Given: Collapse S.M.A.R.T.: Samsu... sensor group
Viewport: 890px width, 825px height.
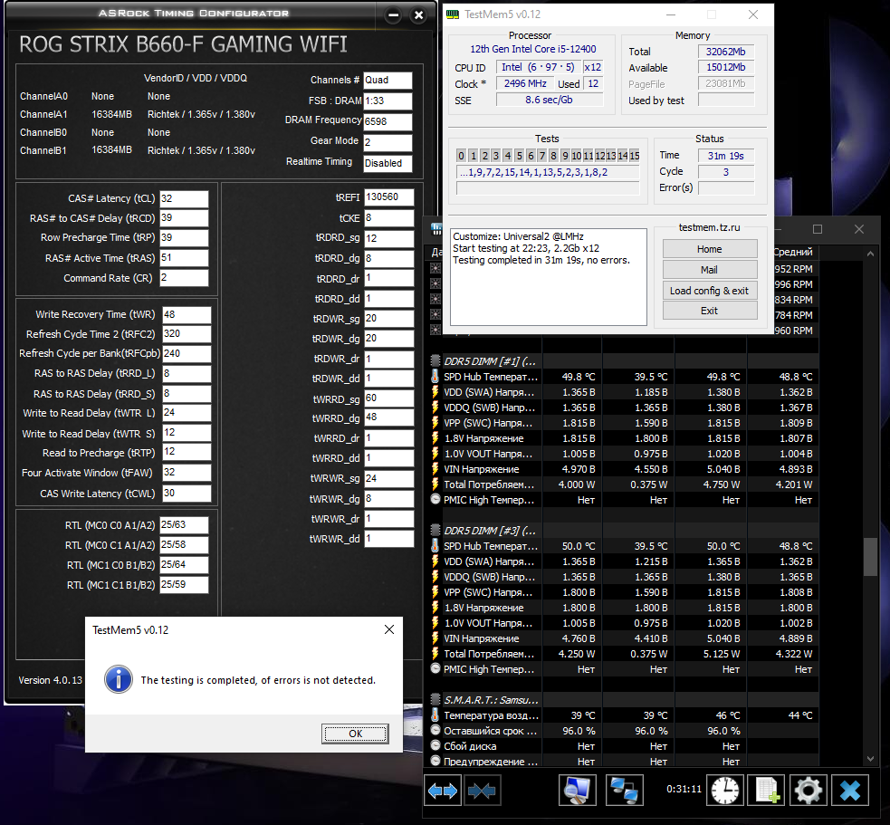Looking at the screenshot, I should 435,699.
